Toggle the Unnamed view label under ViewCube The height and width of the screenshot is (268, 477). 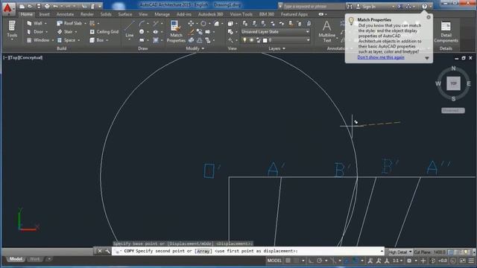click(453, 111)
